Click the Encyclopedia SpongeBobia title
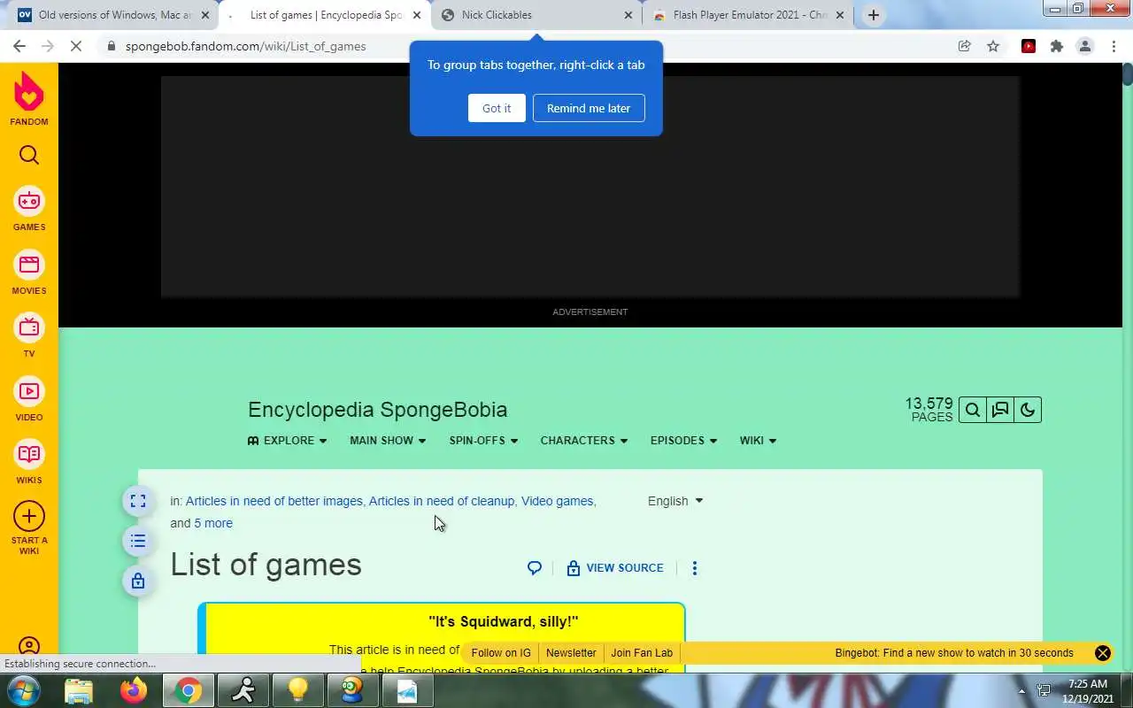Viewport: 1133px width, 708px height. click(378, 410)
